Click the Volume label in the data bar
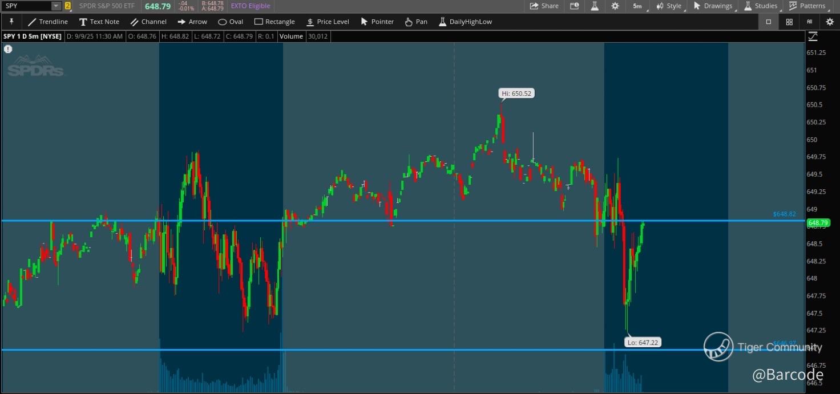The height and width of the screenshot is (394, 840). pos(291,36)
